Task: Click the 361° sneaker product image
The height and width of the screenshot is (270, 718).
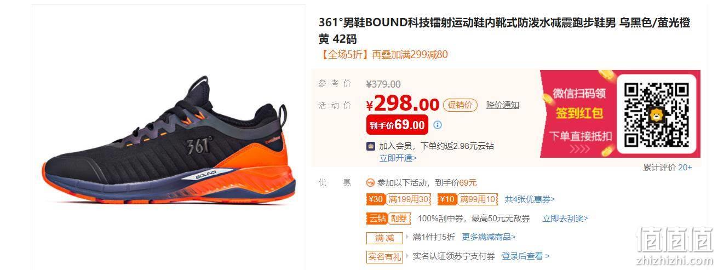Action: (168, 147)
